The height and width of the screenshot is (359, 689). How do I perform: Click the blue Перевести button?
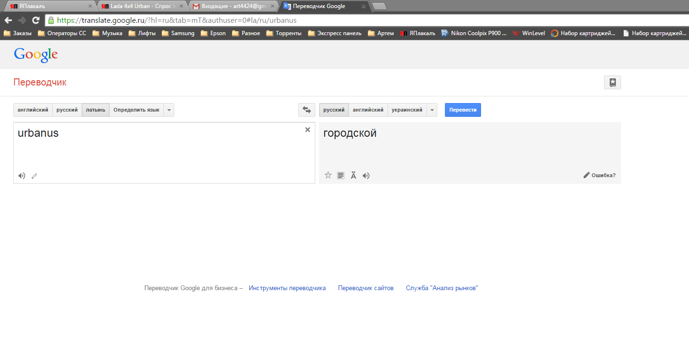pos(463,110)
